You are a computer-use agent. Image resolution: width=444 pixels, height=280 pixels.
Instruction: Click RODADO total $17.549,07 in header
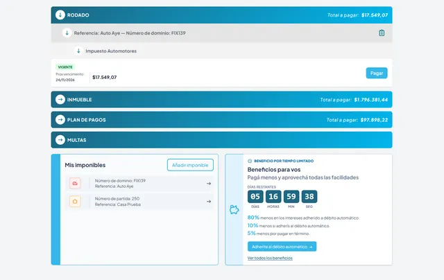click(375, 15)
